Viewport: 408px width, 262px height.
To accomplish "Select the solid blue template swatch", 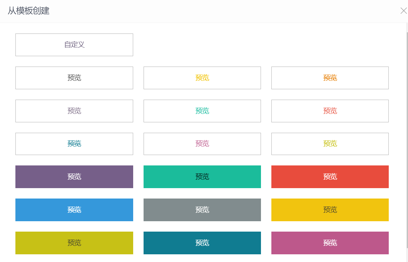I will 74,210.
